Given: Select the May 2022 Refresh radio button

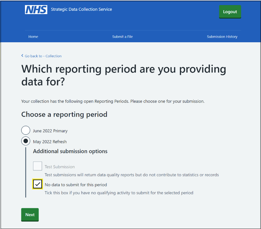Looking at the screenshot, I should pos(26,141).
